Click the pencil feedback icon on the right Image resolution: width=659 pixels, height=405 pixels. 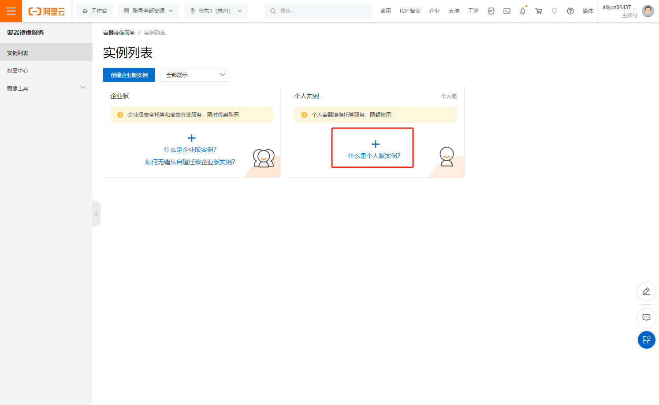pyautogui.click(x=646, y=291)
